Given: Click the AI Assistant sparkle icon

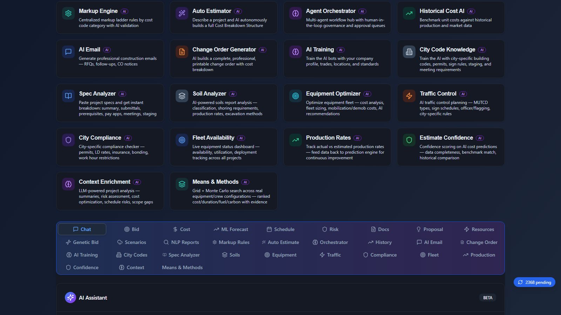Looking at the screenshot, I should (x=70, y=297).
